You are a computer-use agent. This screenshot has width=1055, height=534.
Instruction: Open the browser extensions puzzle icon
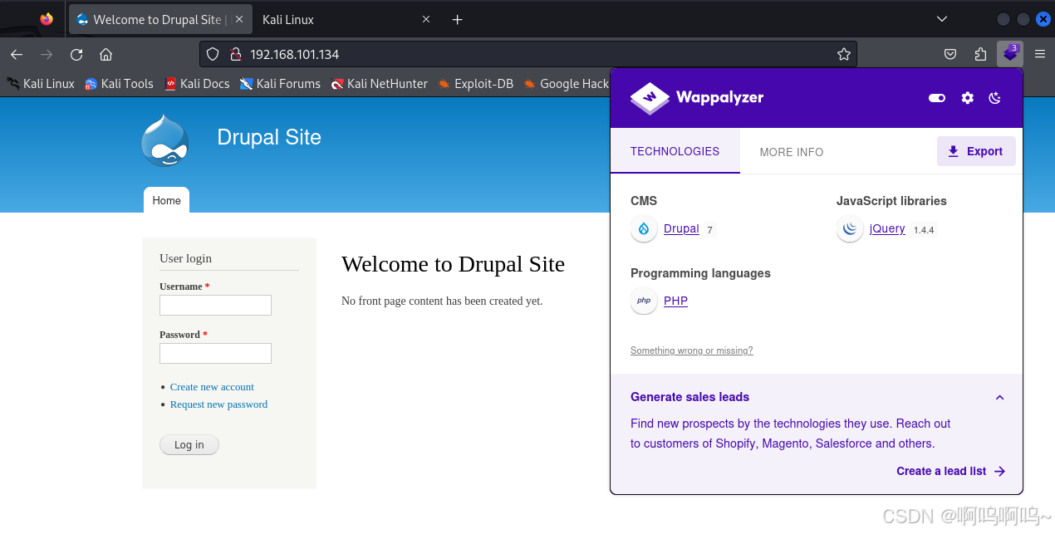point(980,54)
